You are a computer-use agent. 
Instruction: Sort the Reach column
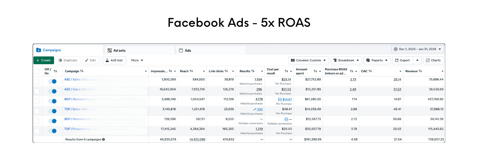[x=191, y=71]
